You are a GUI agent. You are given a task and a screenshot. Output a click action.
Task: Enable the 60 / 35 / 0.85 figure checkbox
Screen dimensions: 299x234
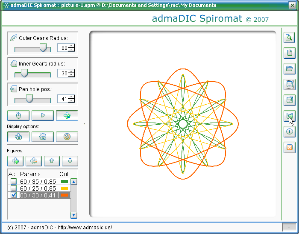14,182
